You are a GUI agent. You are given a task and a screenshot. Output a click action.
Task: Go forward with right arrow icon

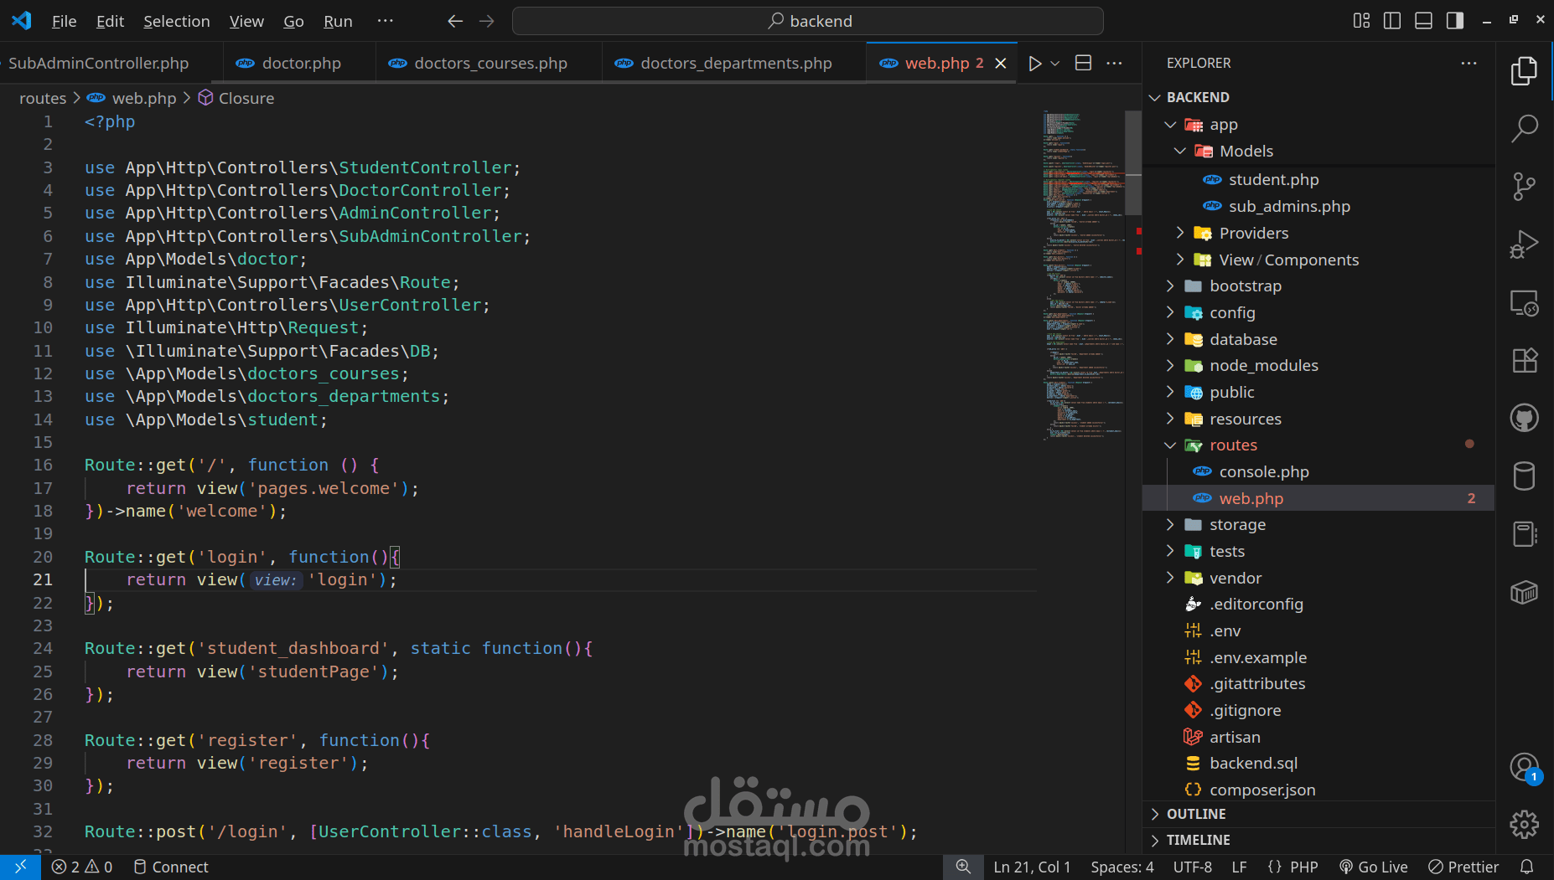487,21
